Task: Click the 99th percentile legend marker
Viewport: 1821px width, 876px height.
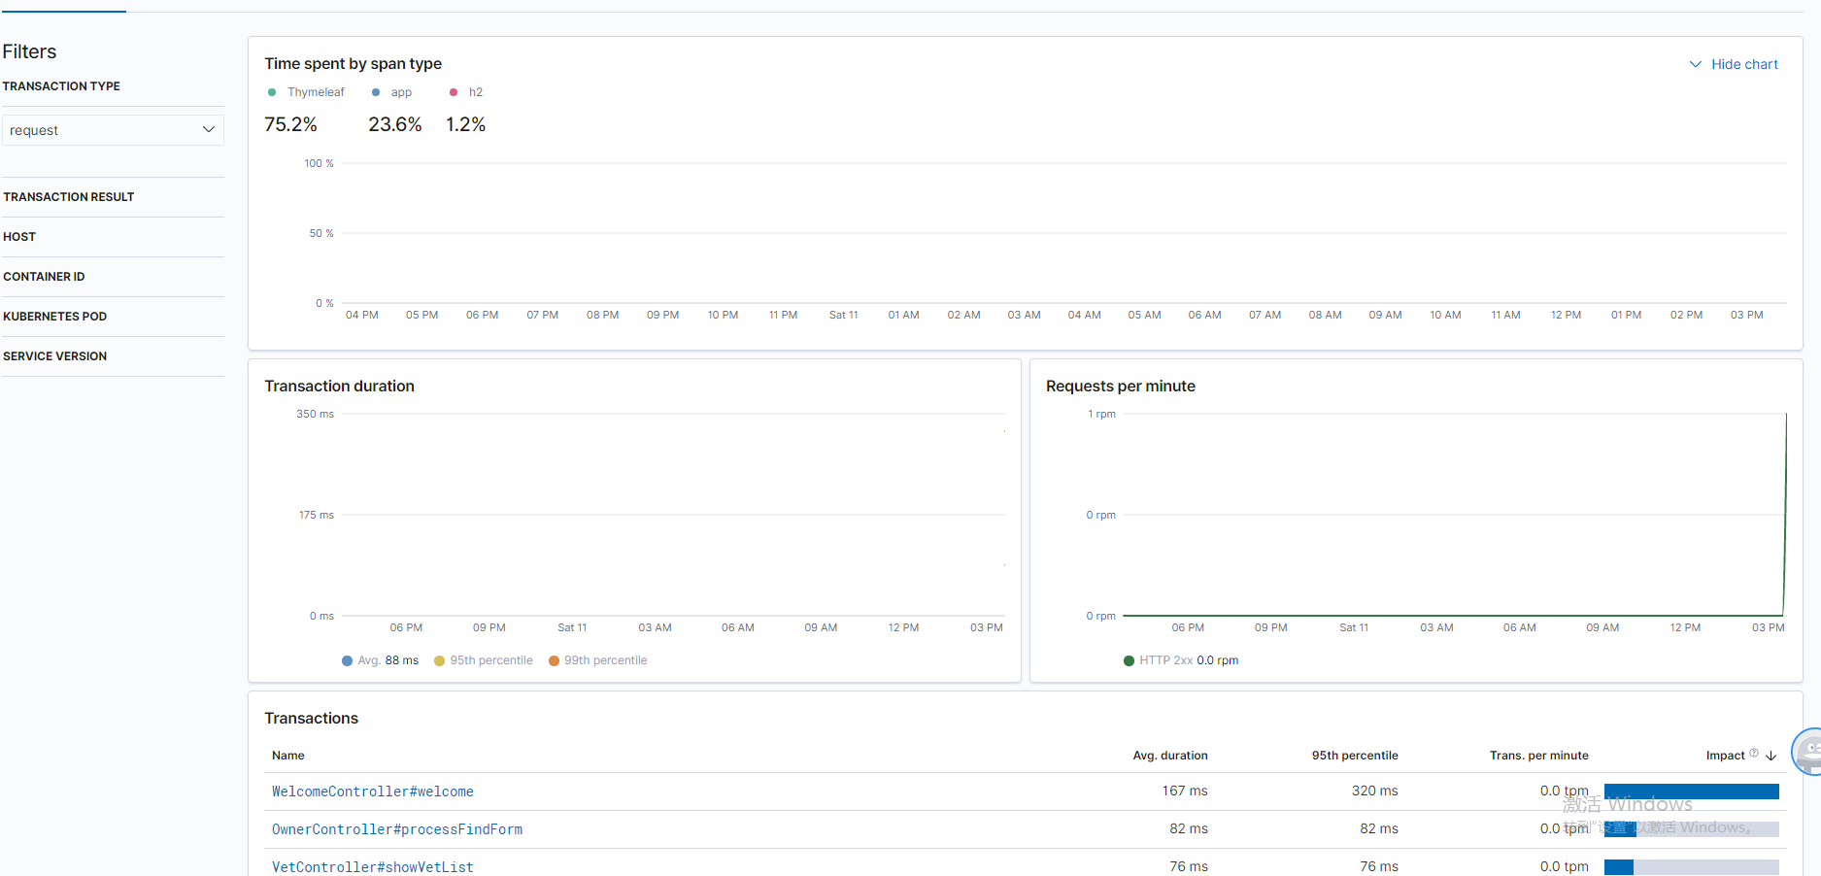Action: click(553, 660)
